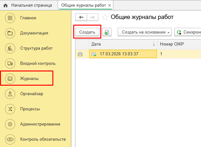Add Общие журналы работ to favorites star
Screen dimensions: 201x147
click(x=105, y=17)
